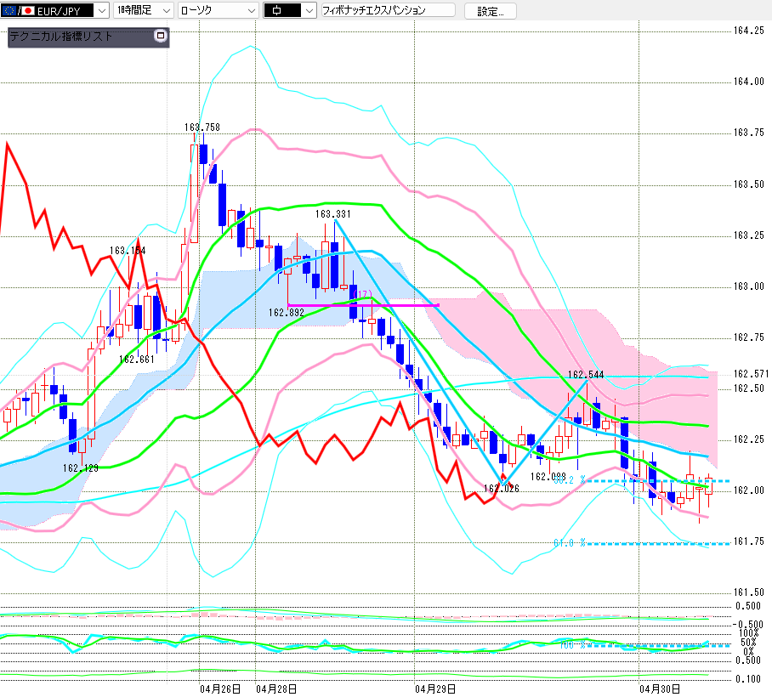The height and width of the screenshot is (697, 772).
Task: Click the 162.892 price label
Action: [286, 313]
